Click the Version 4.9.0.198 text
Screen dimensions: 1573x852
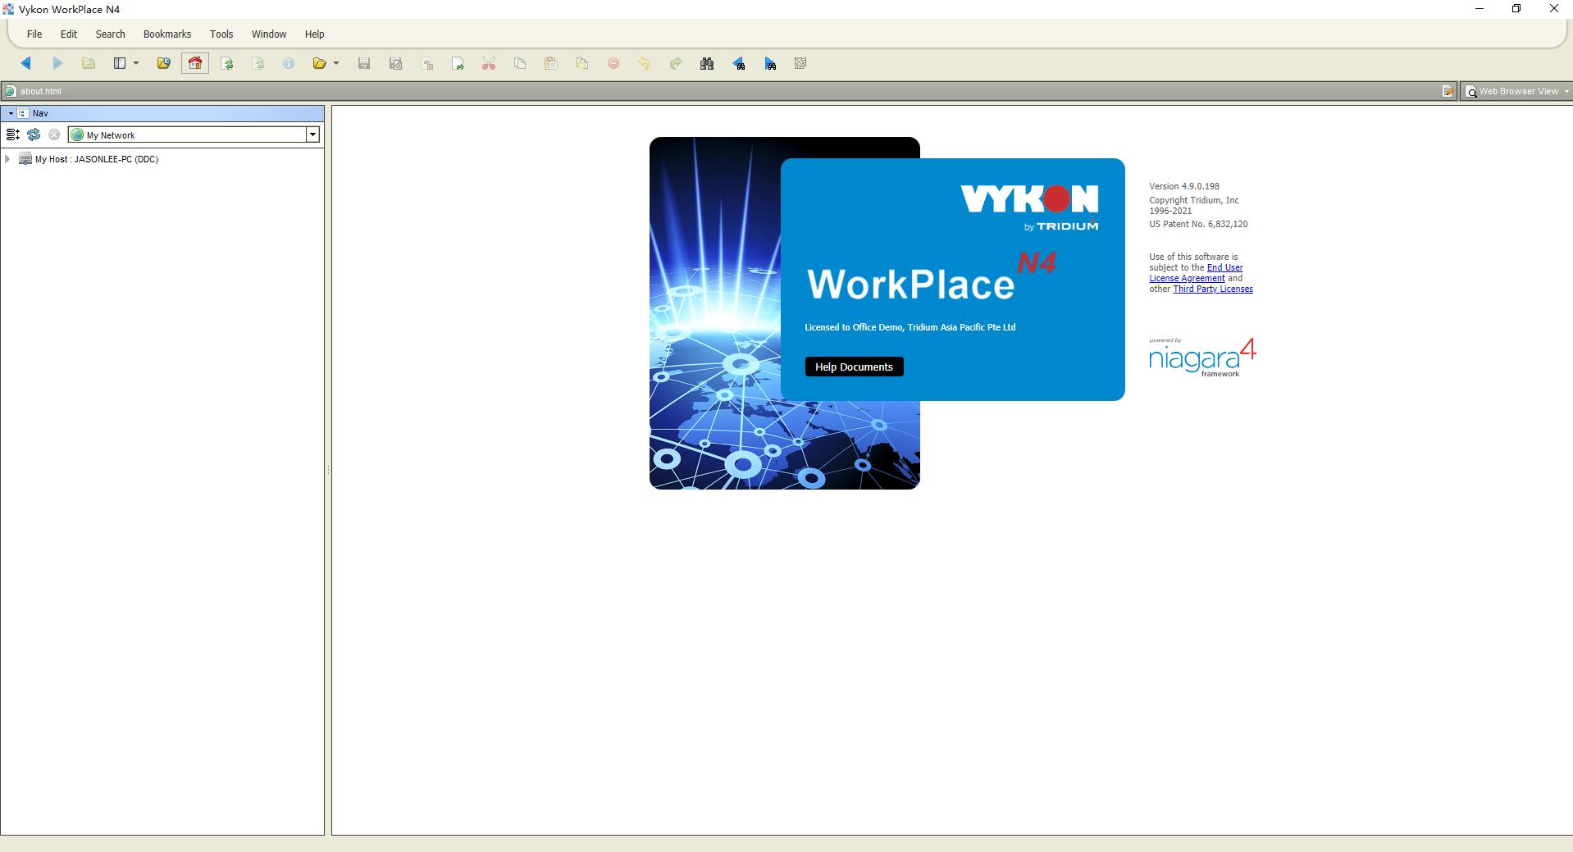1184,186
